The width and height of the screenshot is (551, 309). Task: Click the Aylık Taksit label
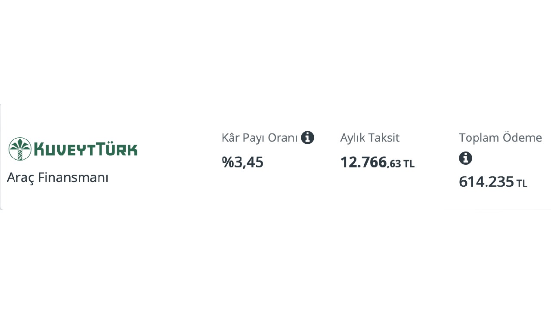[x=370, y=138]
